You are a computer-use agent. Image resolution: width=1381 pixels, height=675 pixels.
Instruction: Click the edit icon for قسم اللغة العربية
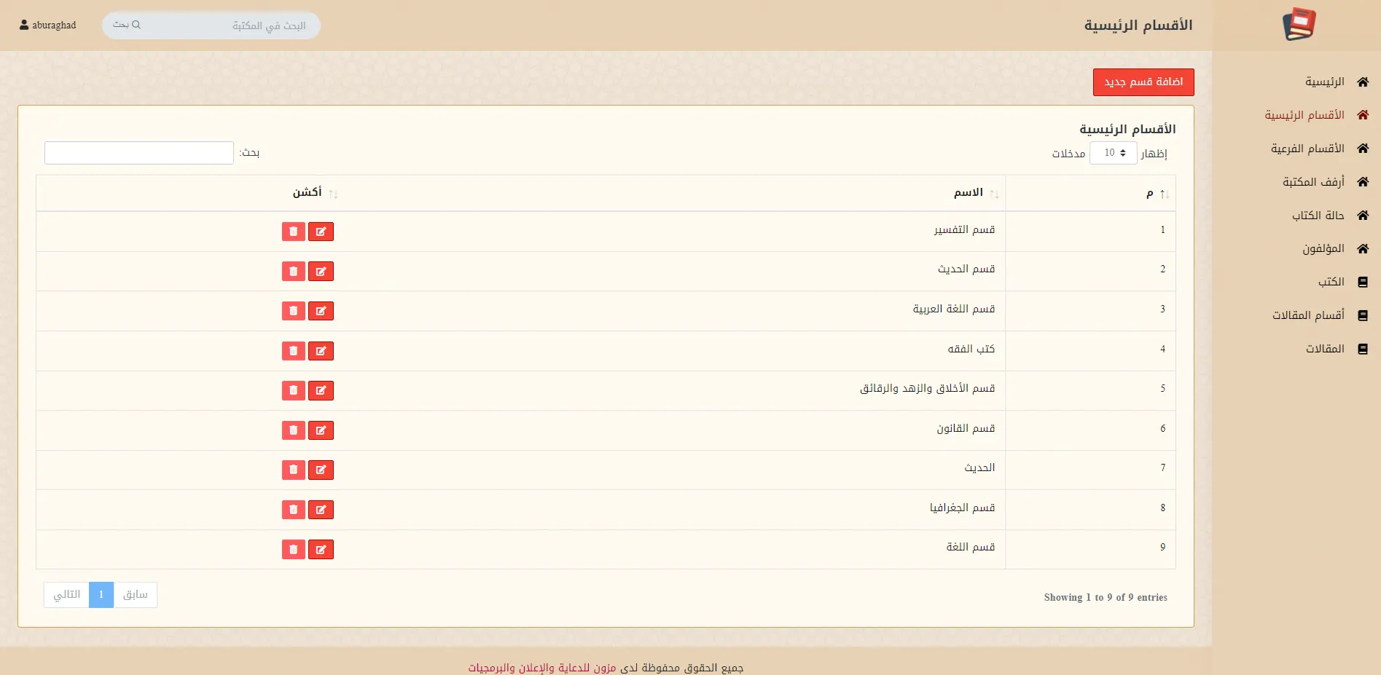click(321, 311)
